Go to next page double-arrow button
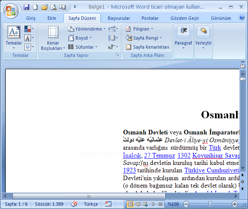This screenshot has height=209, width=248. (242, 189)
